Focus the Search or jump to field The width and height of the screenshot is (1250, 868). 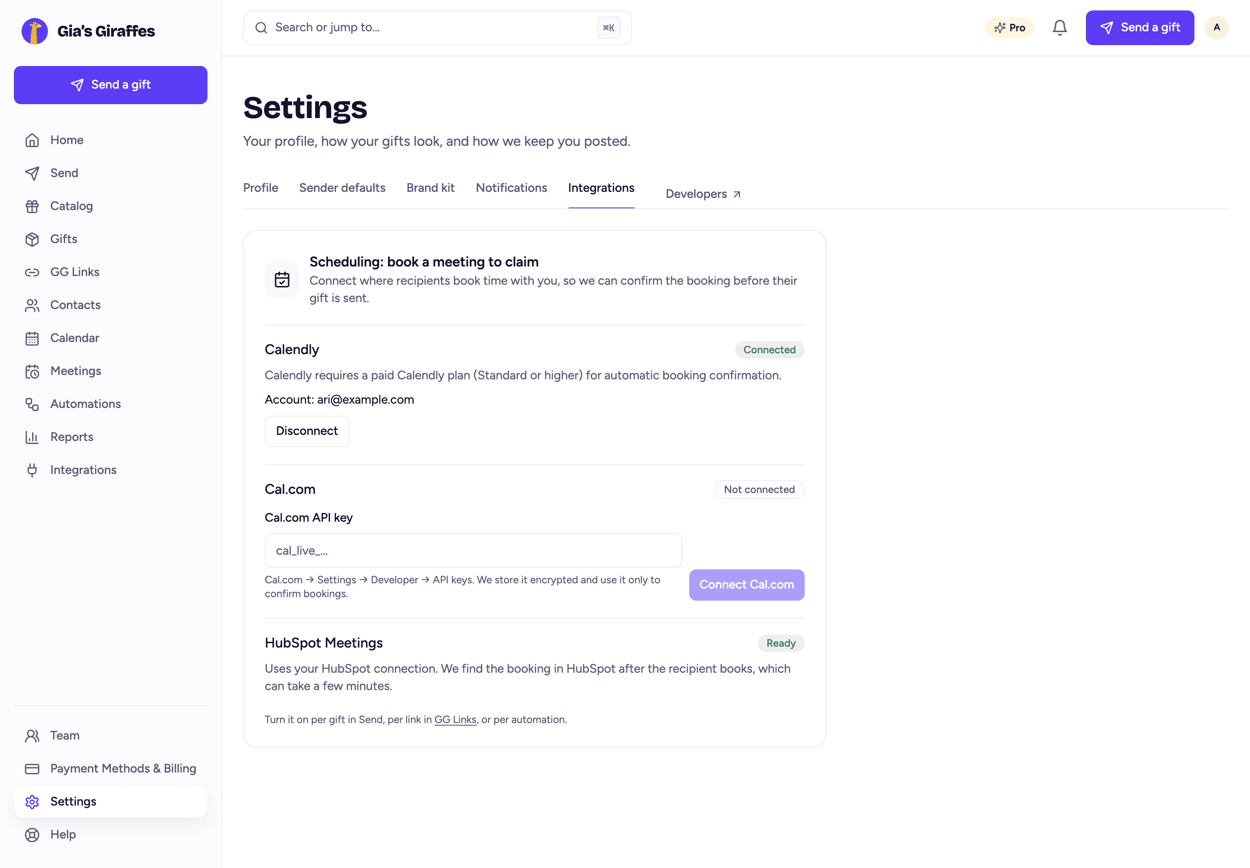[437, 28]
